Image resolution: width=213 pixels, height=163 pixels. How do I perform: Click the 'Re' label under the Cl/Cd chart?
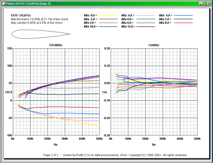[x=55, y=144]
